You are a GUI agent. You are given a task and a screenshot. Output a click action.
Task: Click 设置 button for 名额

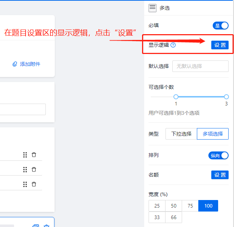[x=220, y=175]
